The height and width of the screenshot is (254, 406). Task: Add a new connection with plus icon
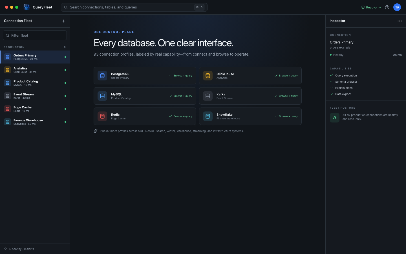click(63, 21)
